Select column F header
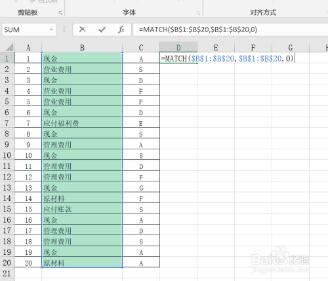This screenshot has width=328, height=281. pos(253,47)
